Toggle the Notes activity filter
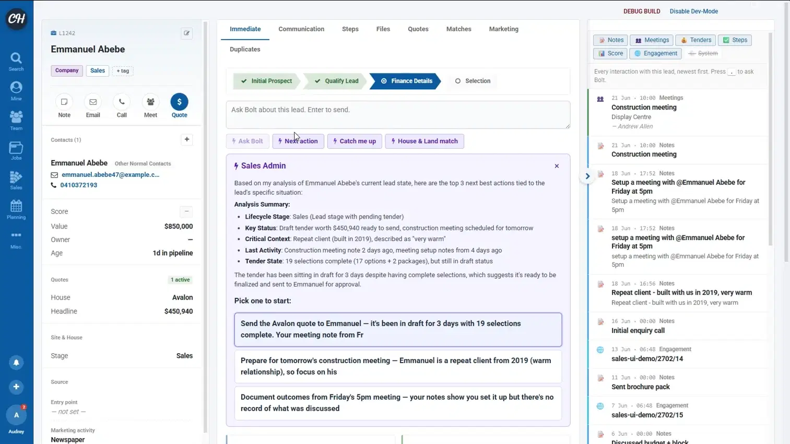This screenshot has height=444, width=790. pos(610,40)
